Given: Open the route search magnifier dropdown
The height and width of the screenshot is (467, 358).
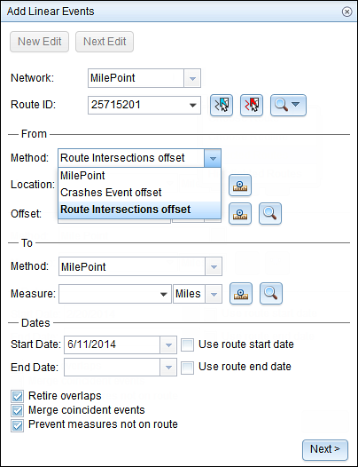Looking at the screenshot, I should [x=288, y=105].
